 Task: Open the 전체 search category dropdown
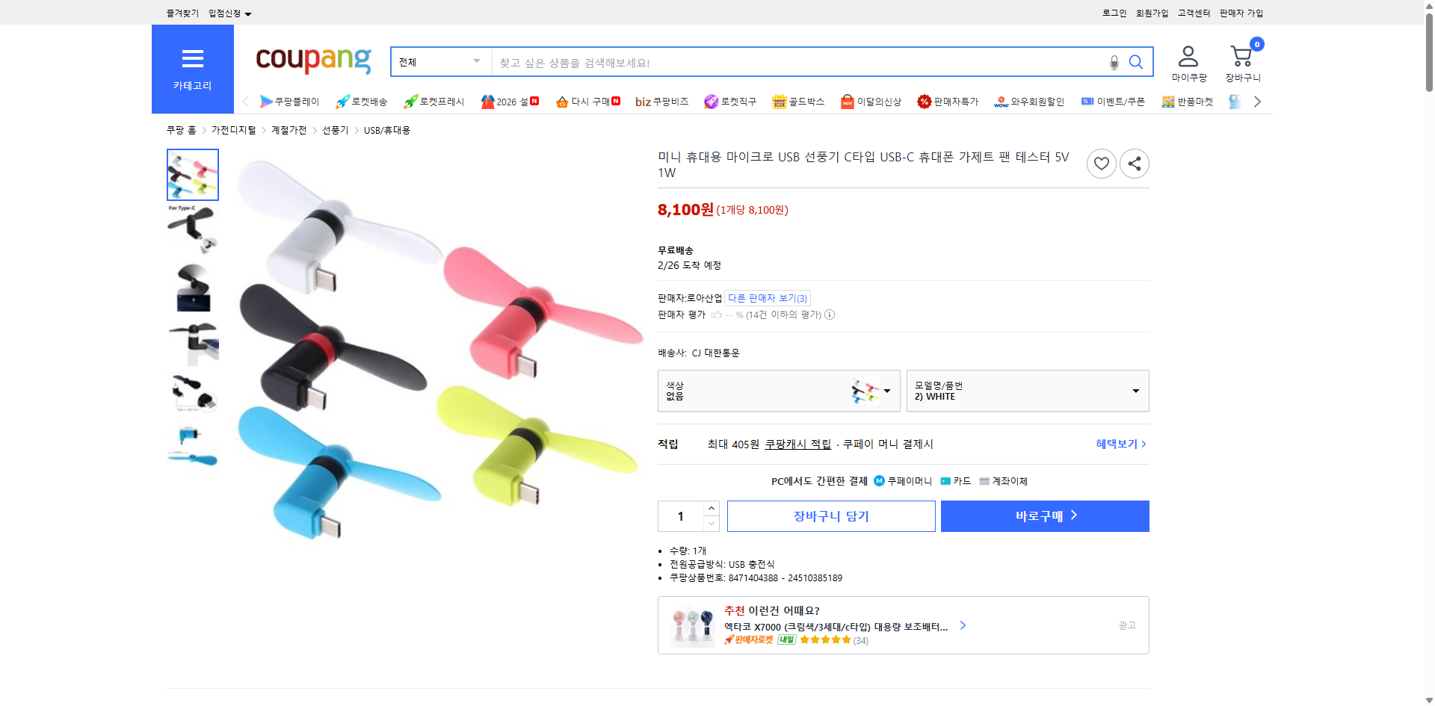(x=440, y=62)
